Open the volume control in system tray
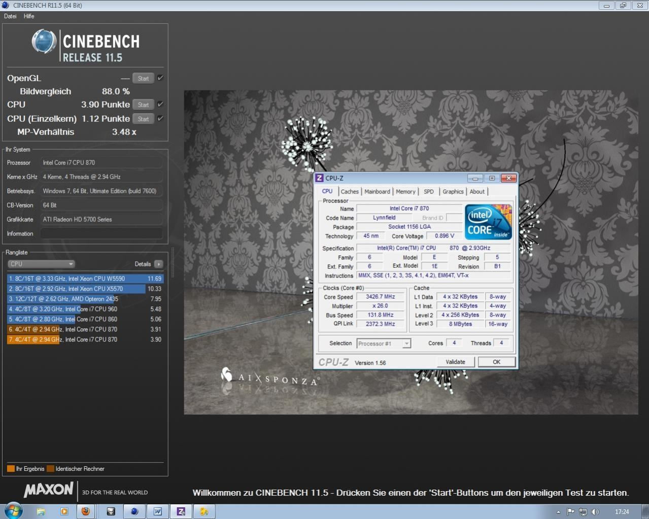The width and height of the screenshot is (649, 519). point(595,512)
